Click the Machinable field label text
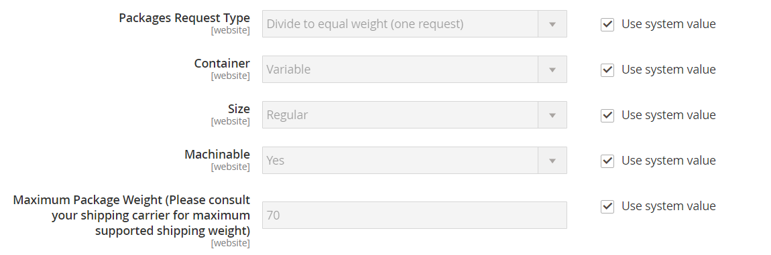This screenshot has width=771, height=255. coord(217,155)
